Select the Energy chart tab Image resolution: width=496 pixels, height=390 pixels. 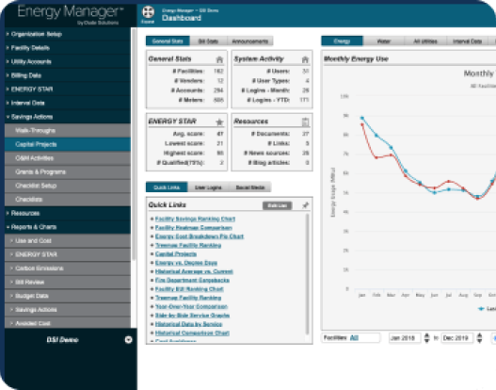point(342,41)
